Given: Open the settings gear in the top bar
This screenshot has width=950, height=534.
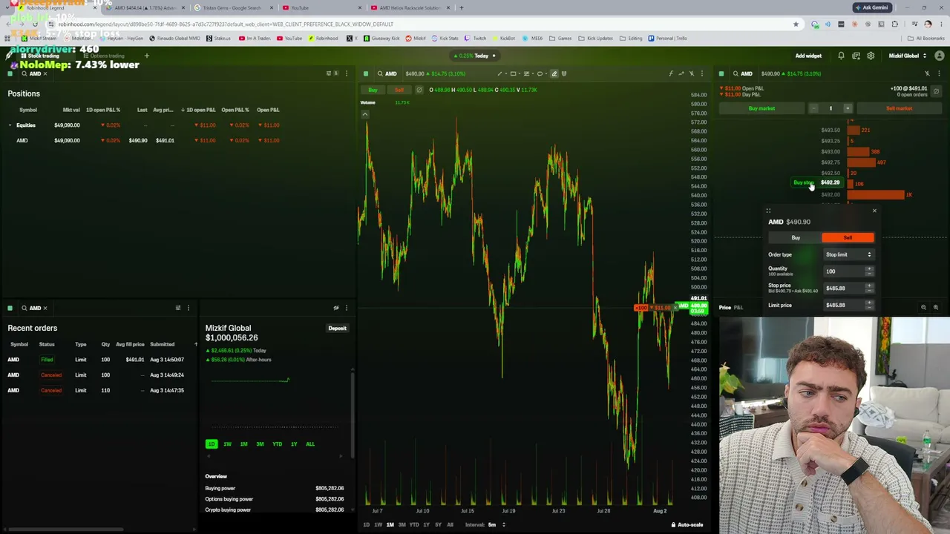Looking at the screenshot, I should 871,56.
